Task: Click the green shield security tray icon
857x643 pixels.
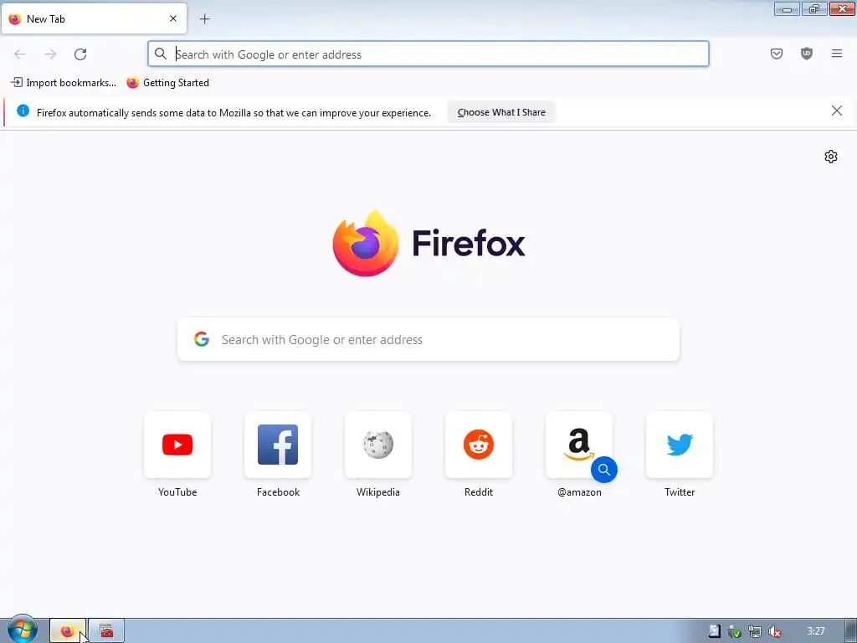Action: [x=734, y=632]
